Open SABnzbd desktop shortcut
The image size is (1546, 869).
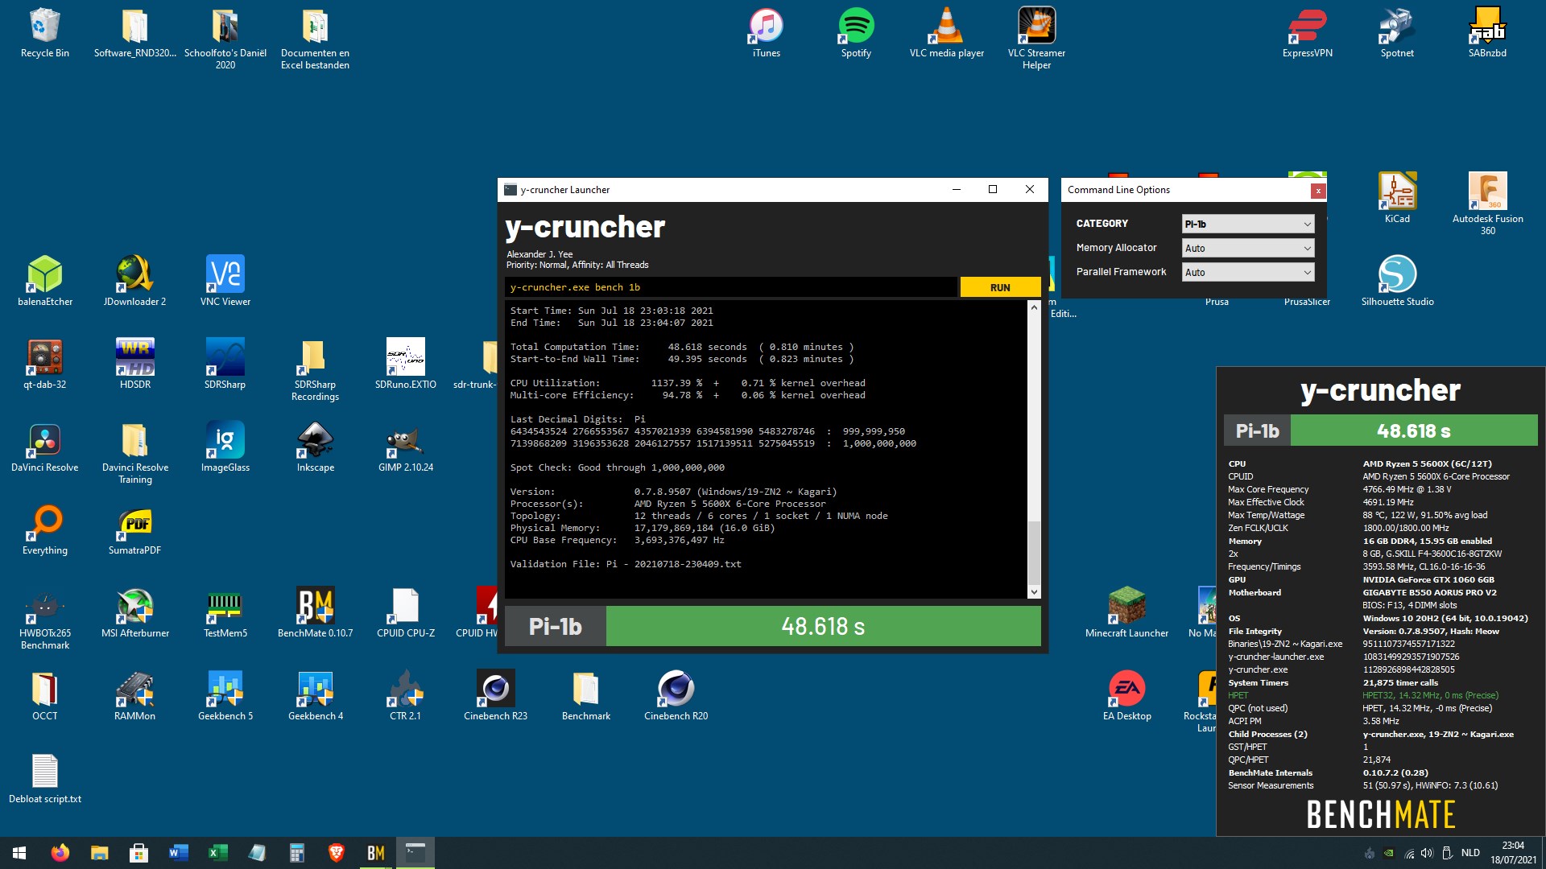click(1487, 34)
